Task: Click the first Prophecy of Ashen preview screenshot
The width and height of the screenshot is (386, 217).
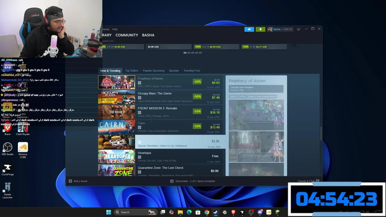Action: 256,115
